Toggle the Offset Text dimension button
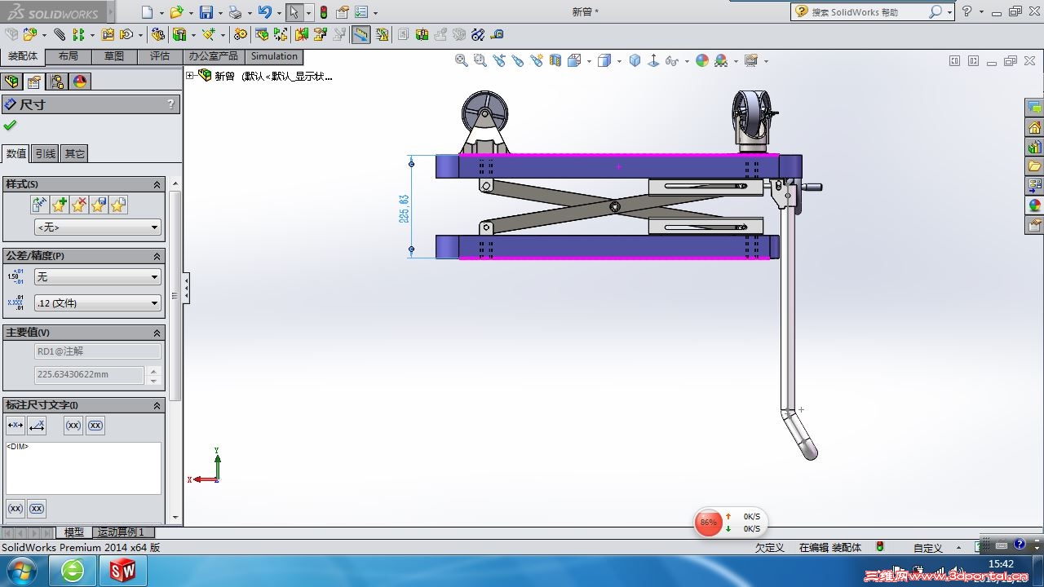1044x587 pixels. point(37,426)
